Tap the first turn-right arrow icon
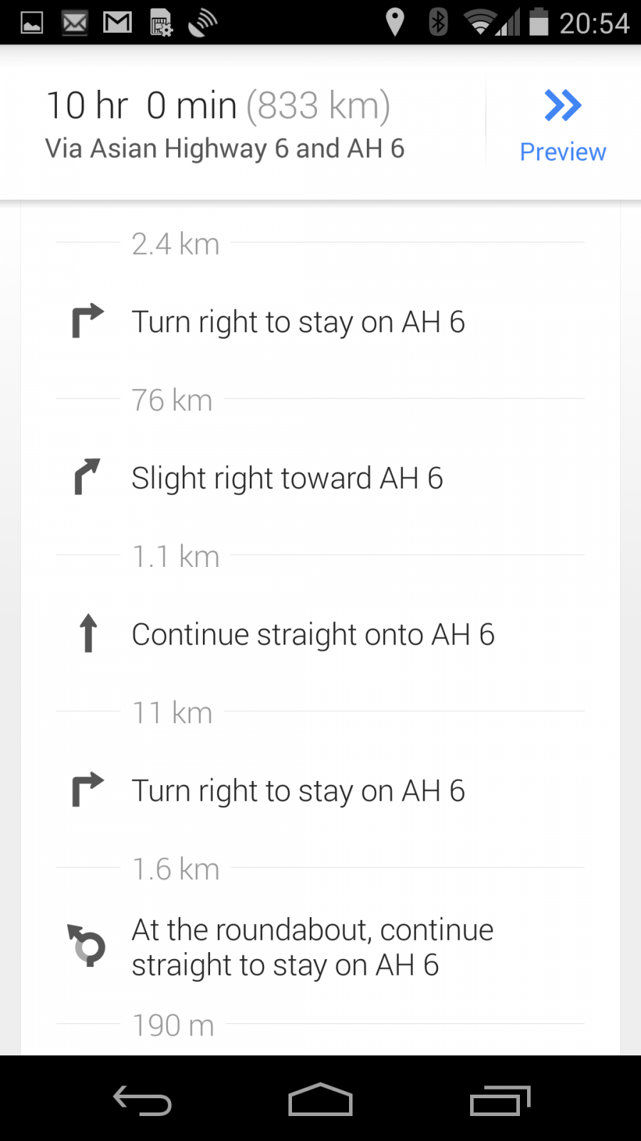The image size is (641, 1141). (88, 321)
